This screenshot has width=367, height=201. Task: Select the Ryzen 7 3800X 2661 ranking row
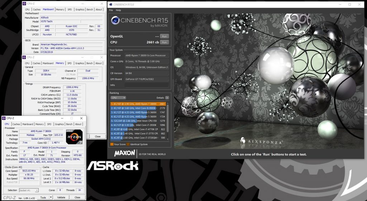(138, 104)
